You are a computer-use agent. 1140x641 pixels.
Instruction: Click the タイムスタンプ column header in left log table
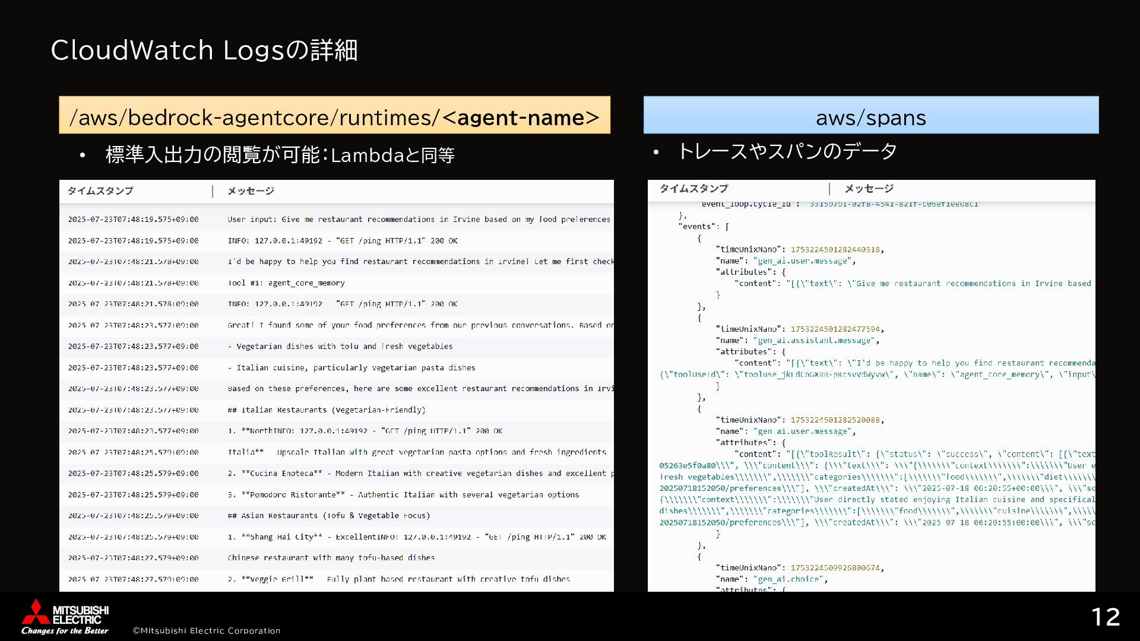[100, 191]
